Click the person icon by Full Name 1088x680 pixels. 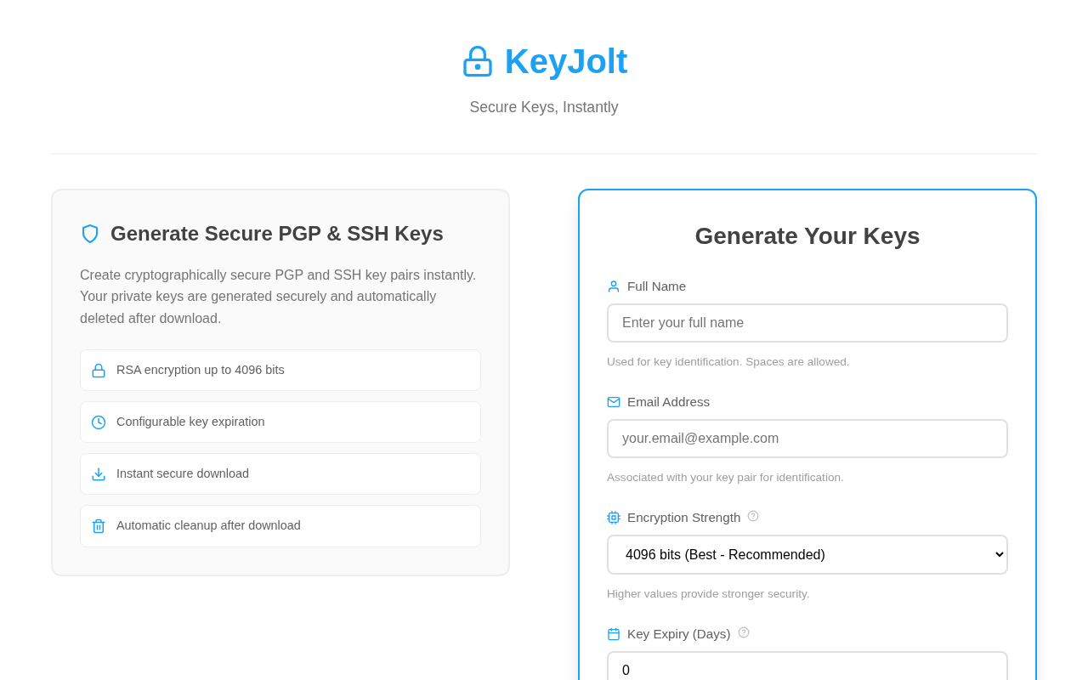coord(614,286)
